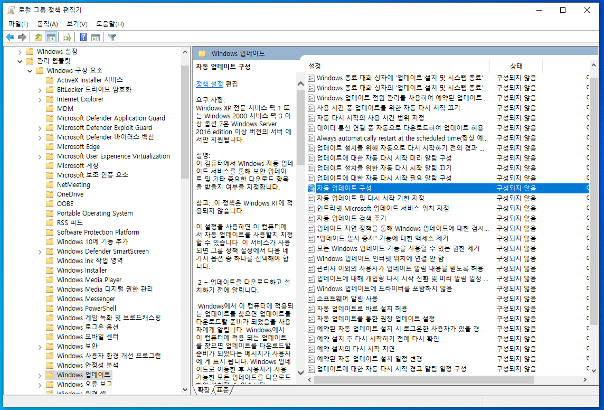
Task: Click the app icon in title bar
Action: coord(11,10)
